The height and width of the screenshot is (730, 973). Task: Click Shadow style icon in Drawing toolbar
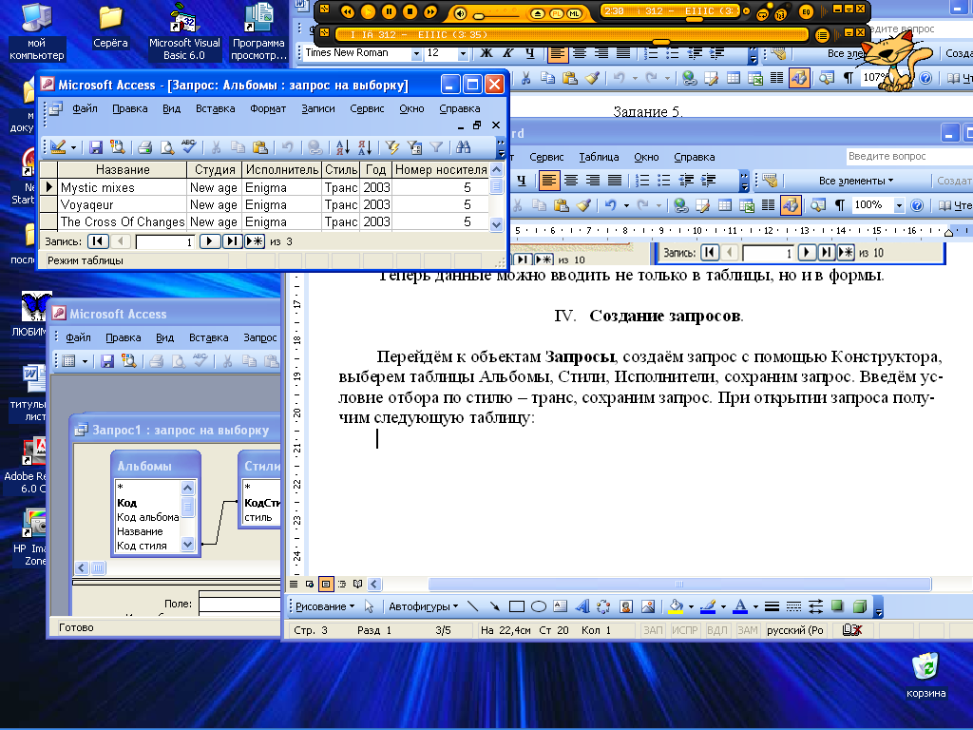point(838,606)
